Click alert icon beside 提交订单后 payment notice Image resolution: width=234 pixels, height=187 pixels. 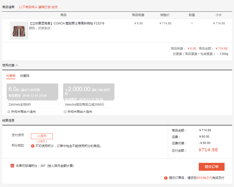pos(166,178)
